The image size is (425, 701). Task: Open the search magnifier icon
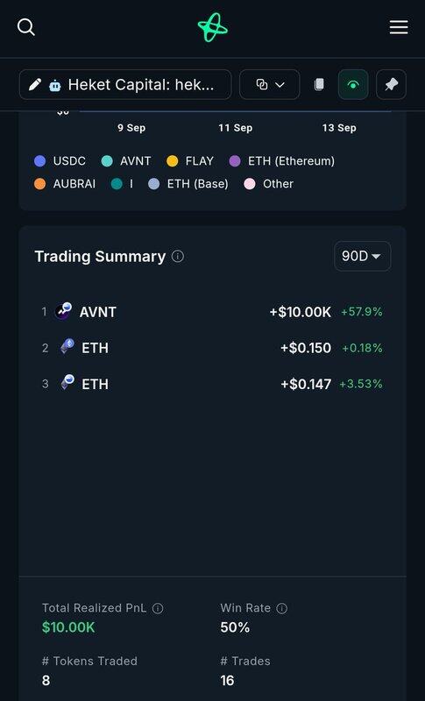pyautogui.click(x=26, y=27)
